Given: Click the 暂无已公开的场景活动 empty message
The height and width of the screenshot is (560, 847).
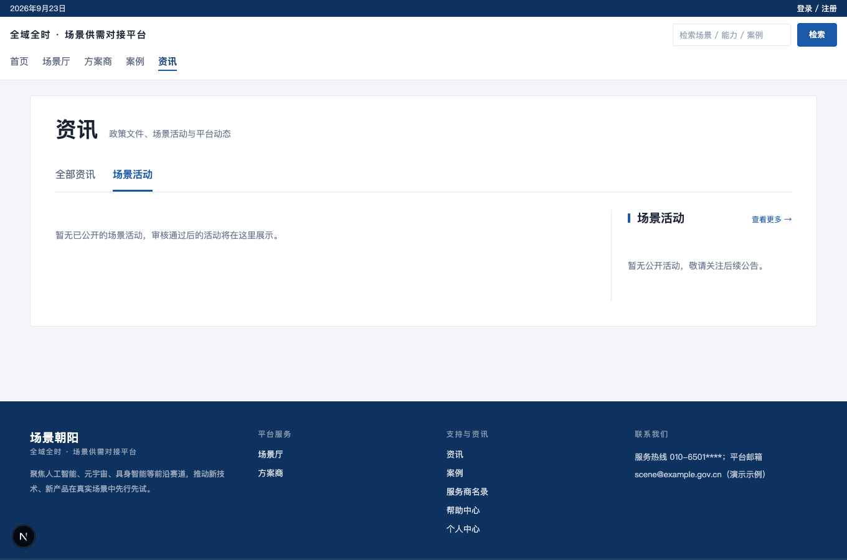Looking at the screenshot, I should pyautogui.click(x=168, y=236).
